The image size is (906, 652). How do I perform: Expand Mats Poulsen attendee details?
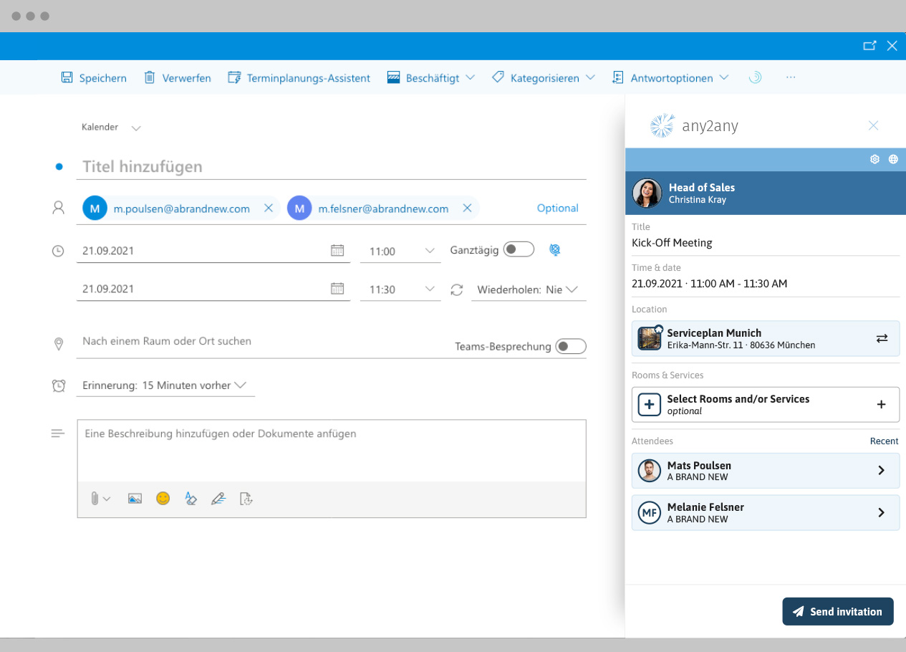click(881, 471)
